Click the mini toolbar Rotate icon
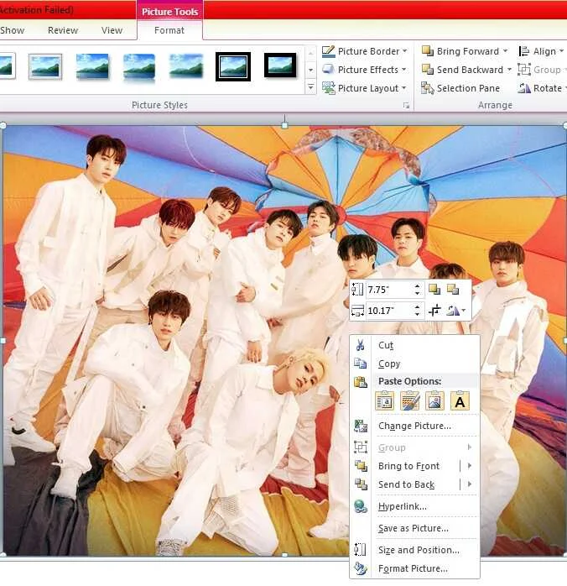 [x=453, y=310]
